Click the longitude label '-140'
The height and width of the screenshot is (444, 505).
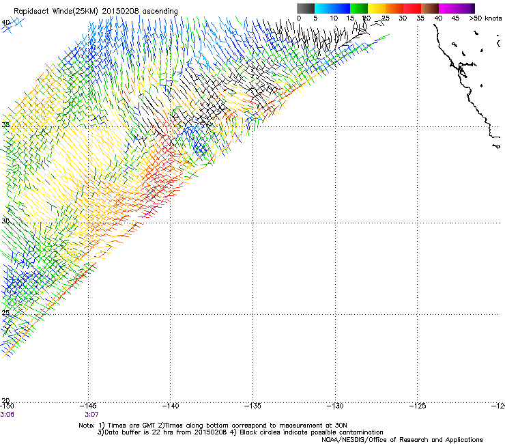[x=171, y=406]
